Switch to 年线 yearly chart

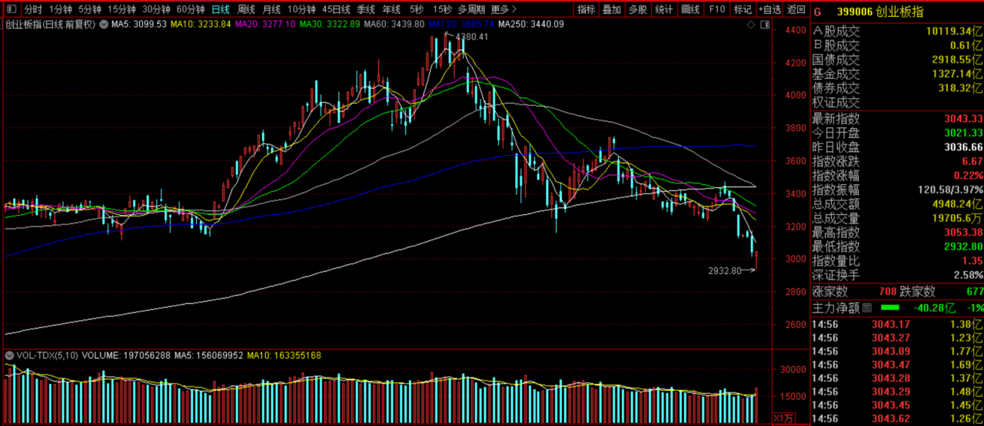click(391, 10)
